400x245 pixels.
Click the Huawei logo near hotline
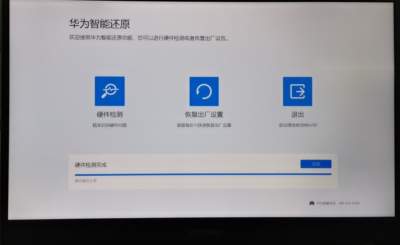point(312,203)
